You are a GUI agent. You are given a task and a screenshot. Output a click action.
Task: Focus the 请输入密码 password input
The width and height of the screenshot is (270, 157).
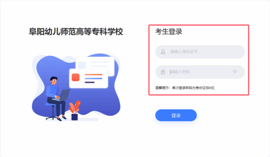pos(200,72)
